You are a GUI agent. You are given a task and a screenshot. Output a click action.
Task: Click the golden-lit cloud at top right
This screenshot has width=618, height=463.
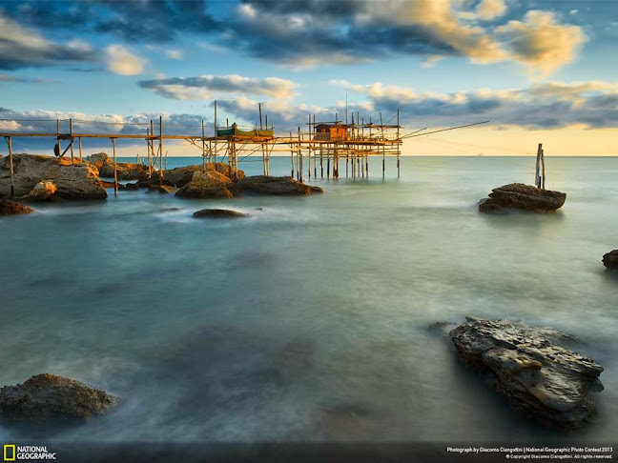(x=539, y=40)
